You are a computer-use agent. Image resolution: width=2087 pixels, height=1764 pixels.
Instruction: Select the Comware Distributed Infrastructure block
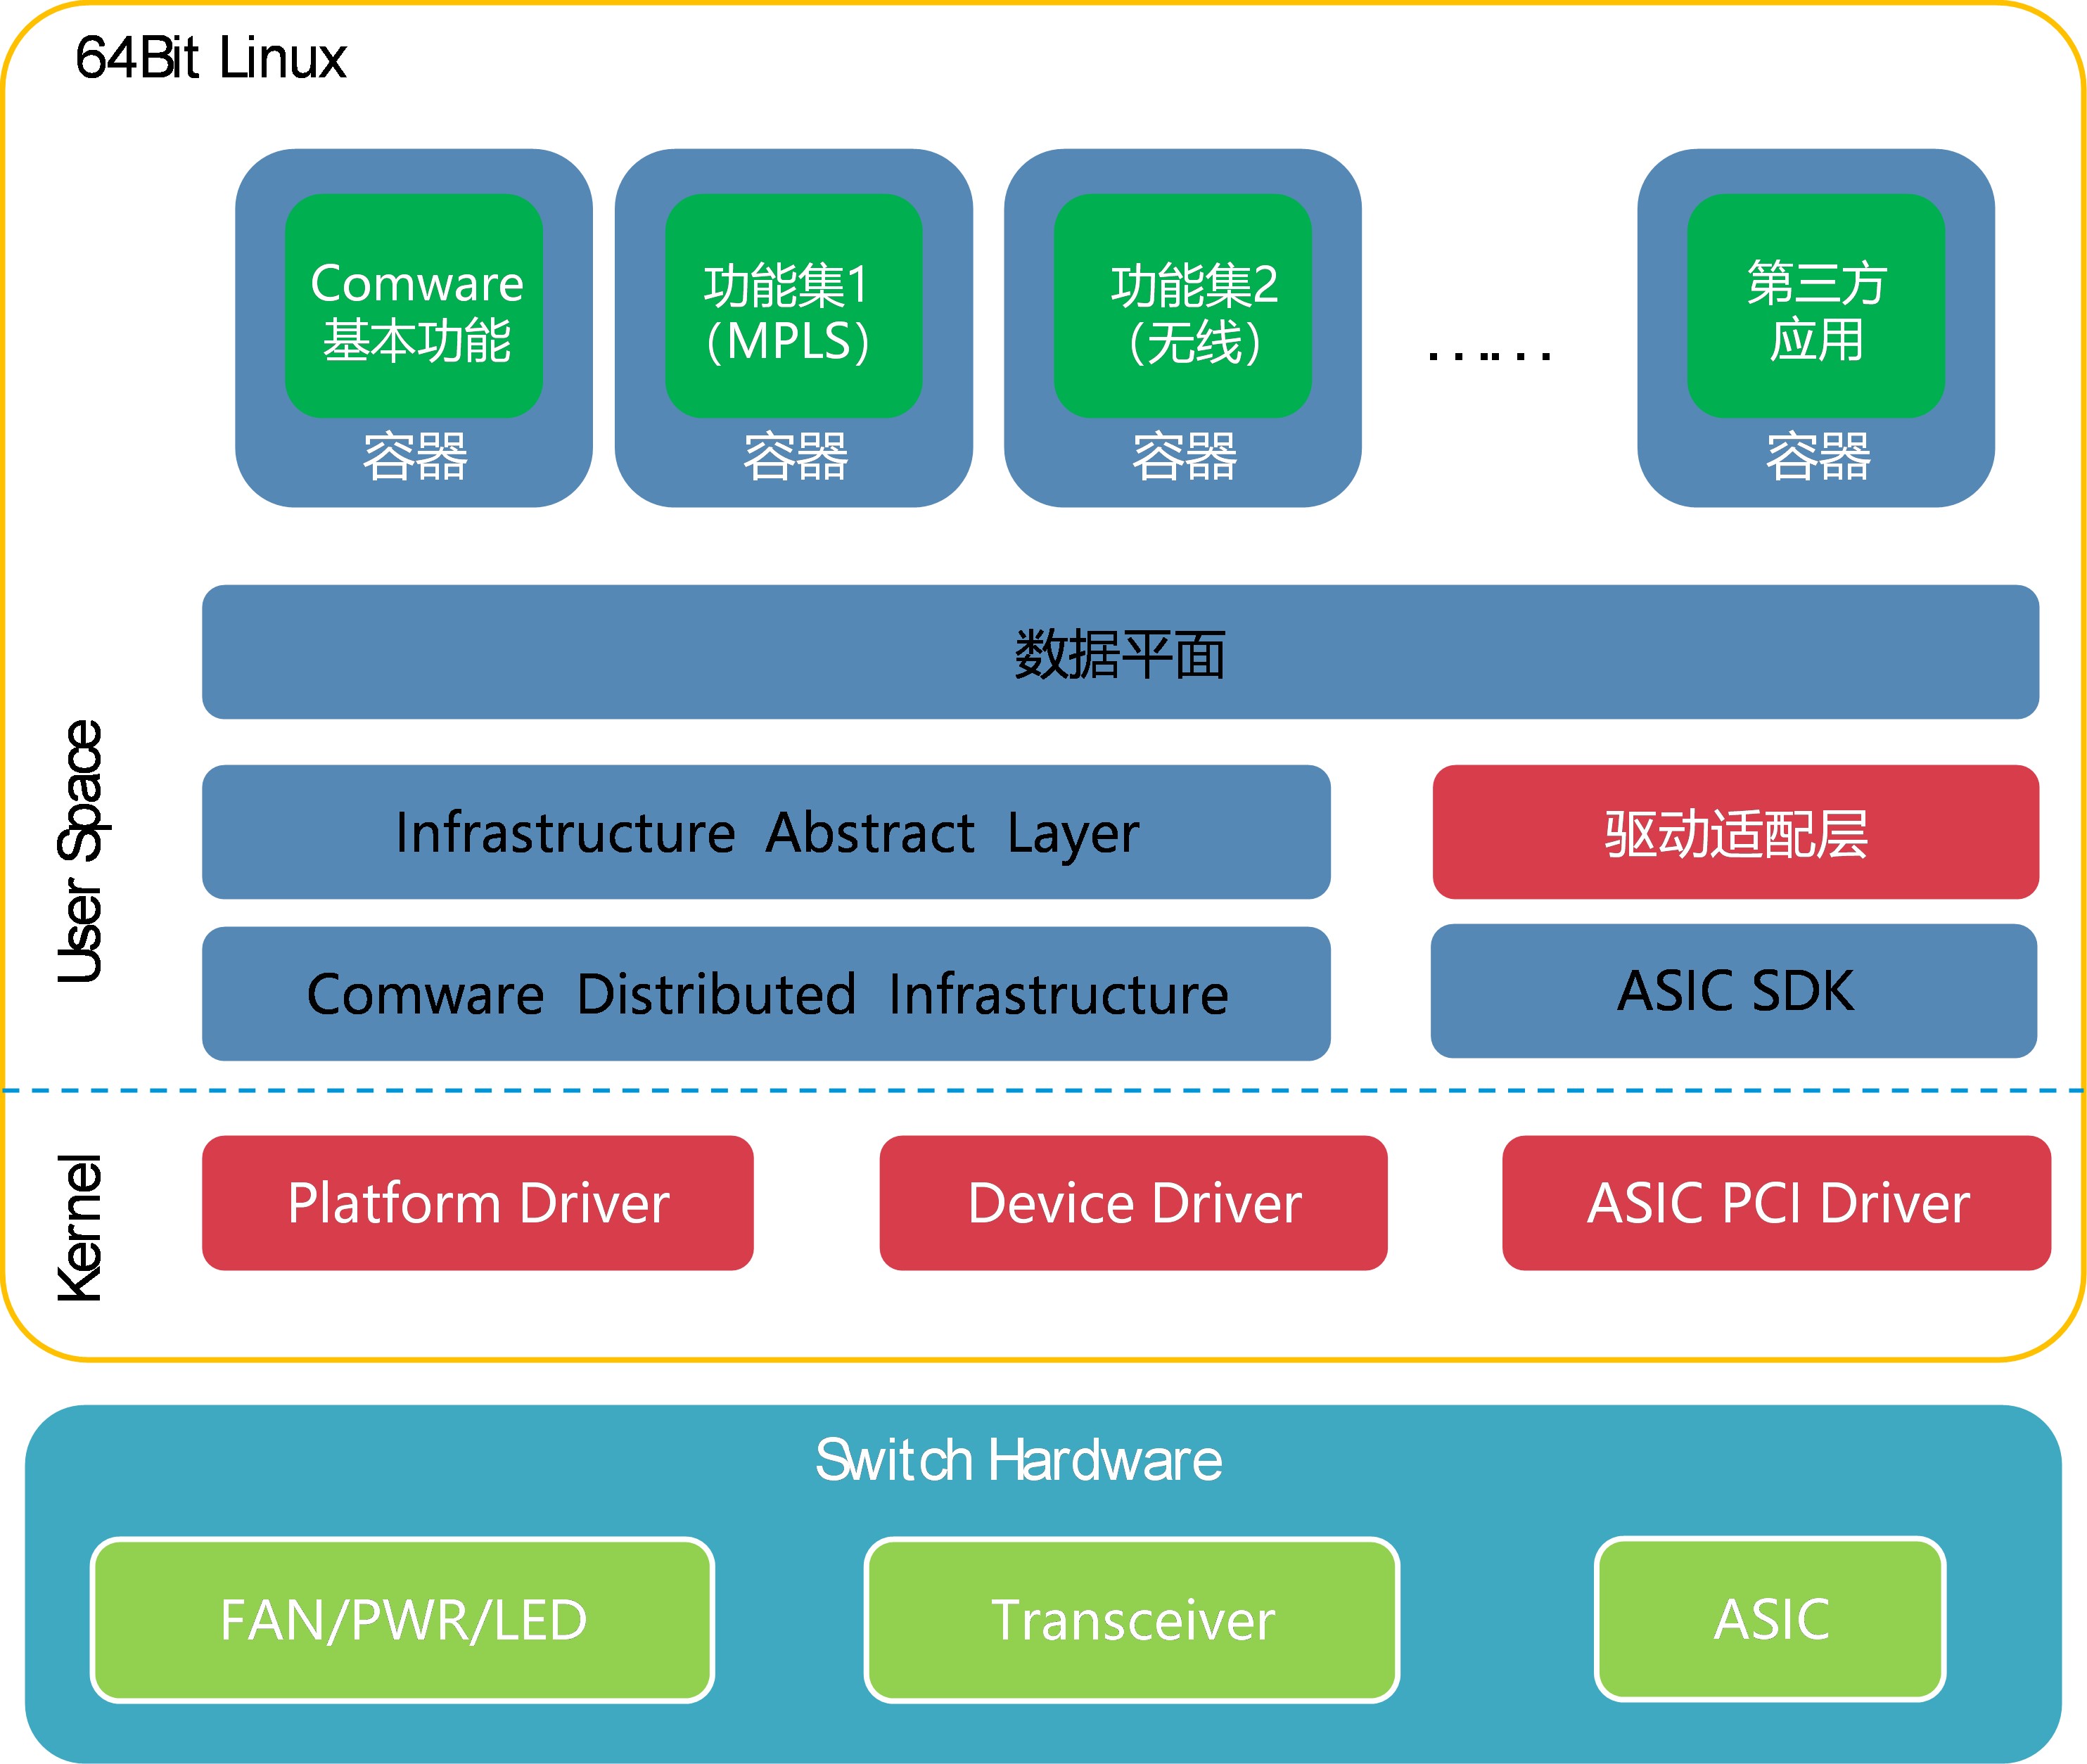click(x=766, y=994)
